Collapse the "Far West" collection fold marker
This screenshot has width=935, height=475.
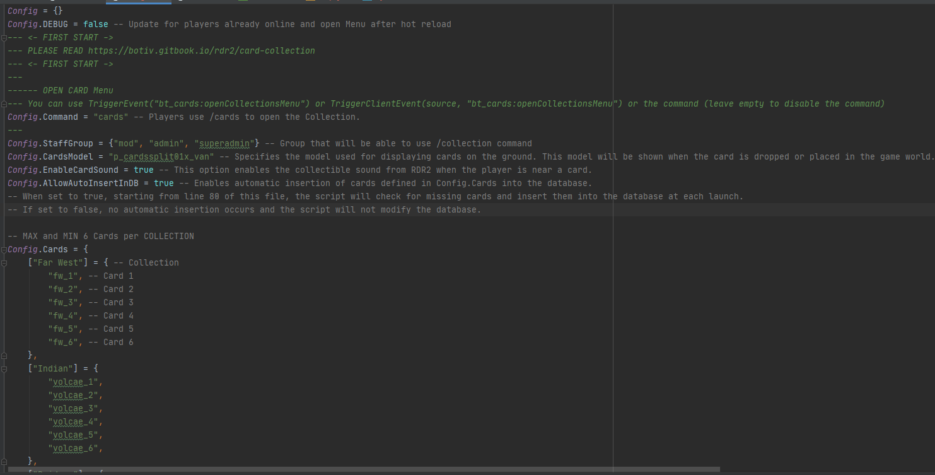click(x=4, y=262)
